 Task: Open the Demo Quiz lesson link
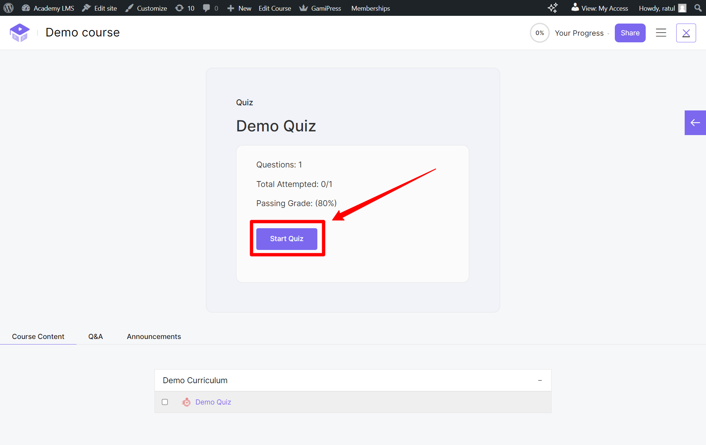point(213,402)
